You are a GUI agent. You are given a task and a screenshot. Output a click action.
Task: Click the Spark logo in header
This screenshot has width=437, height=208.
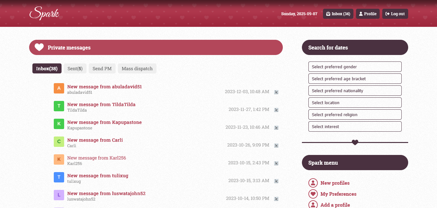click(x=44, y=14)
